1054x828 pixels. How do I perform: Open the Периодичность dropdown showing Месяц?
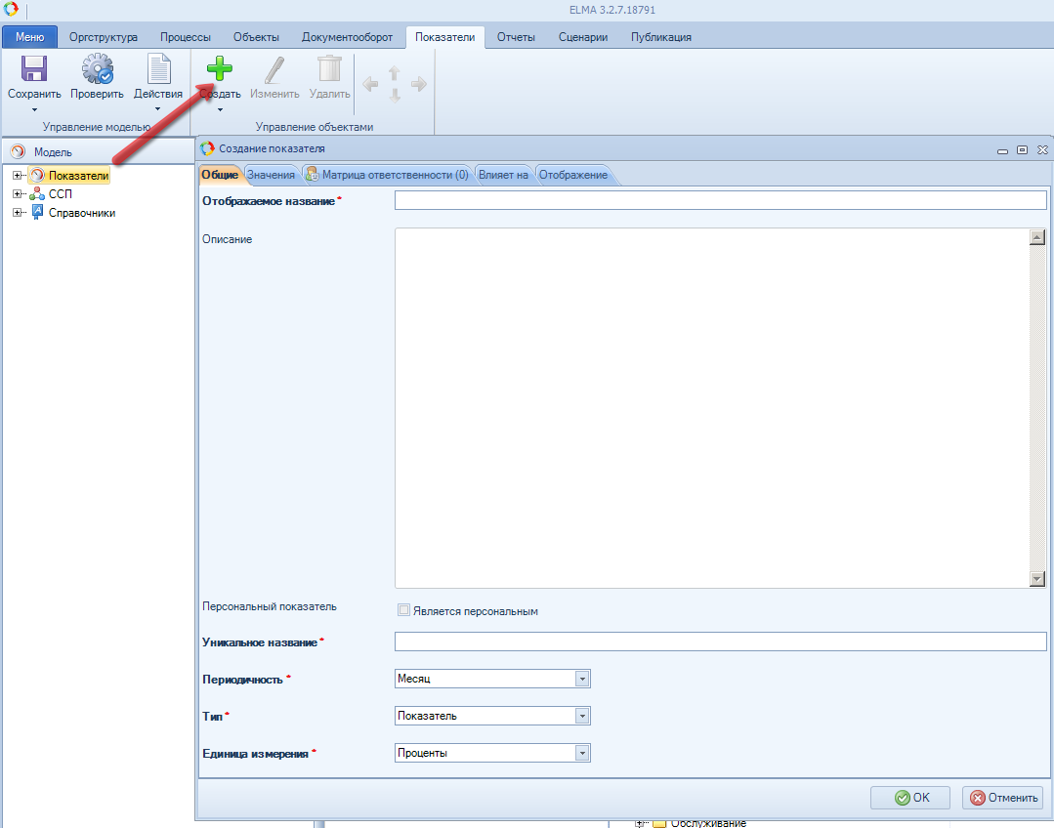pyautogui.click(x=582, y=679)
